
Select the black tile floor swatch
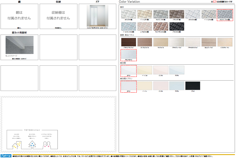(177, 27)
